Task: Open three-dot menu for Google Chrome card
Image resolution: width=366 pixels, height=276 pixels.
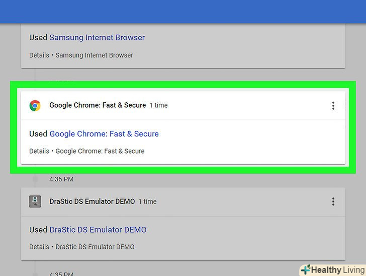Action: click(x=333, y=106)
